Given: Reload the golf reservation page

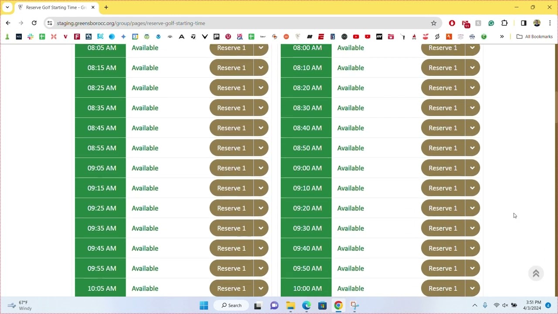Looking at the screenshot, I should pos(34,23).
